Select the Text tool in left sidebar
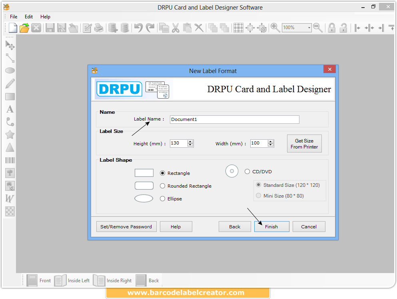This screenshot has height=299, width=397. [10, 109]
